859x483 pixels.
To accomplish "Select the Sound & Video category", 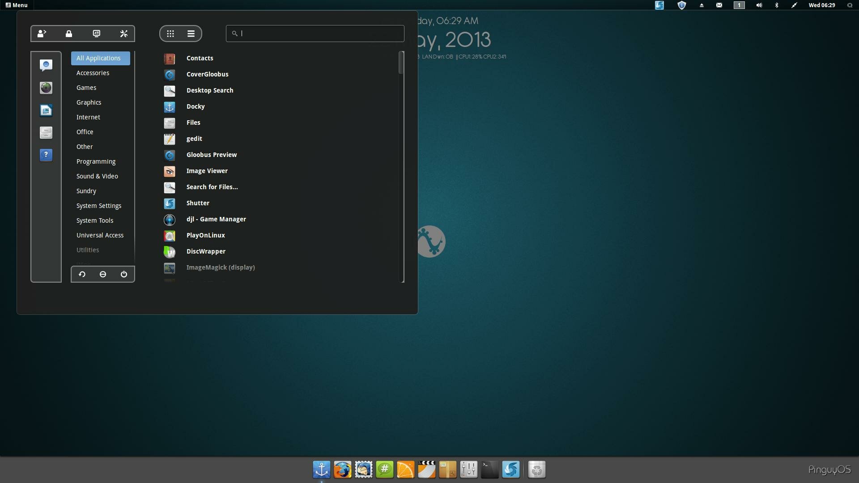I will click(97, 176).
